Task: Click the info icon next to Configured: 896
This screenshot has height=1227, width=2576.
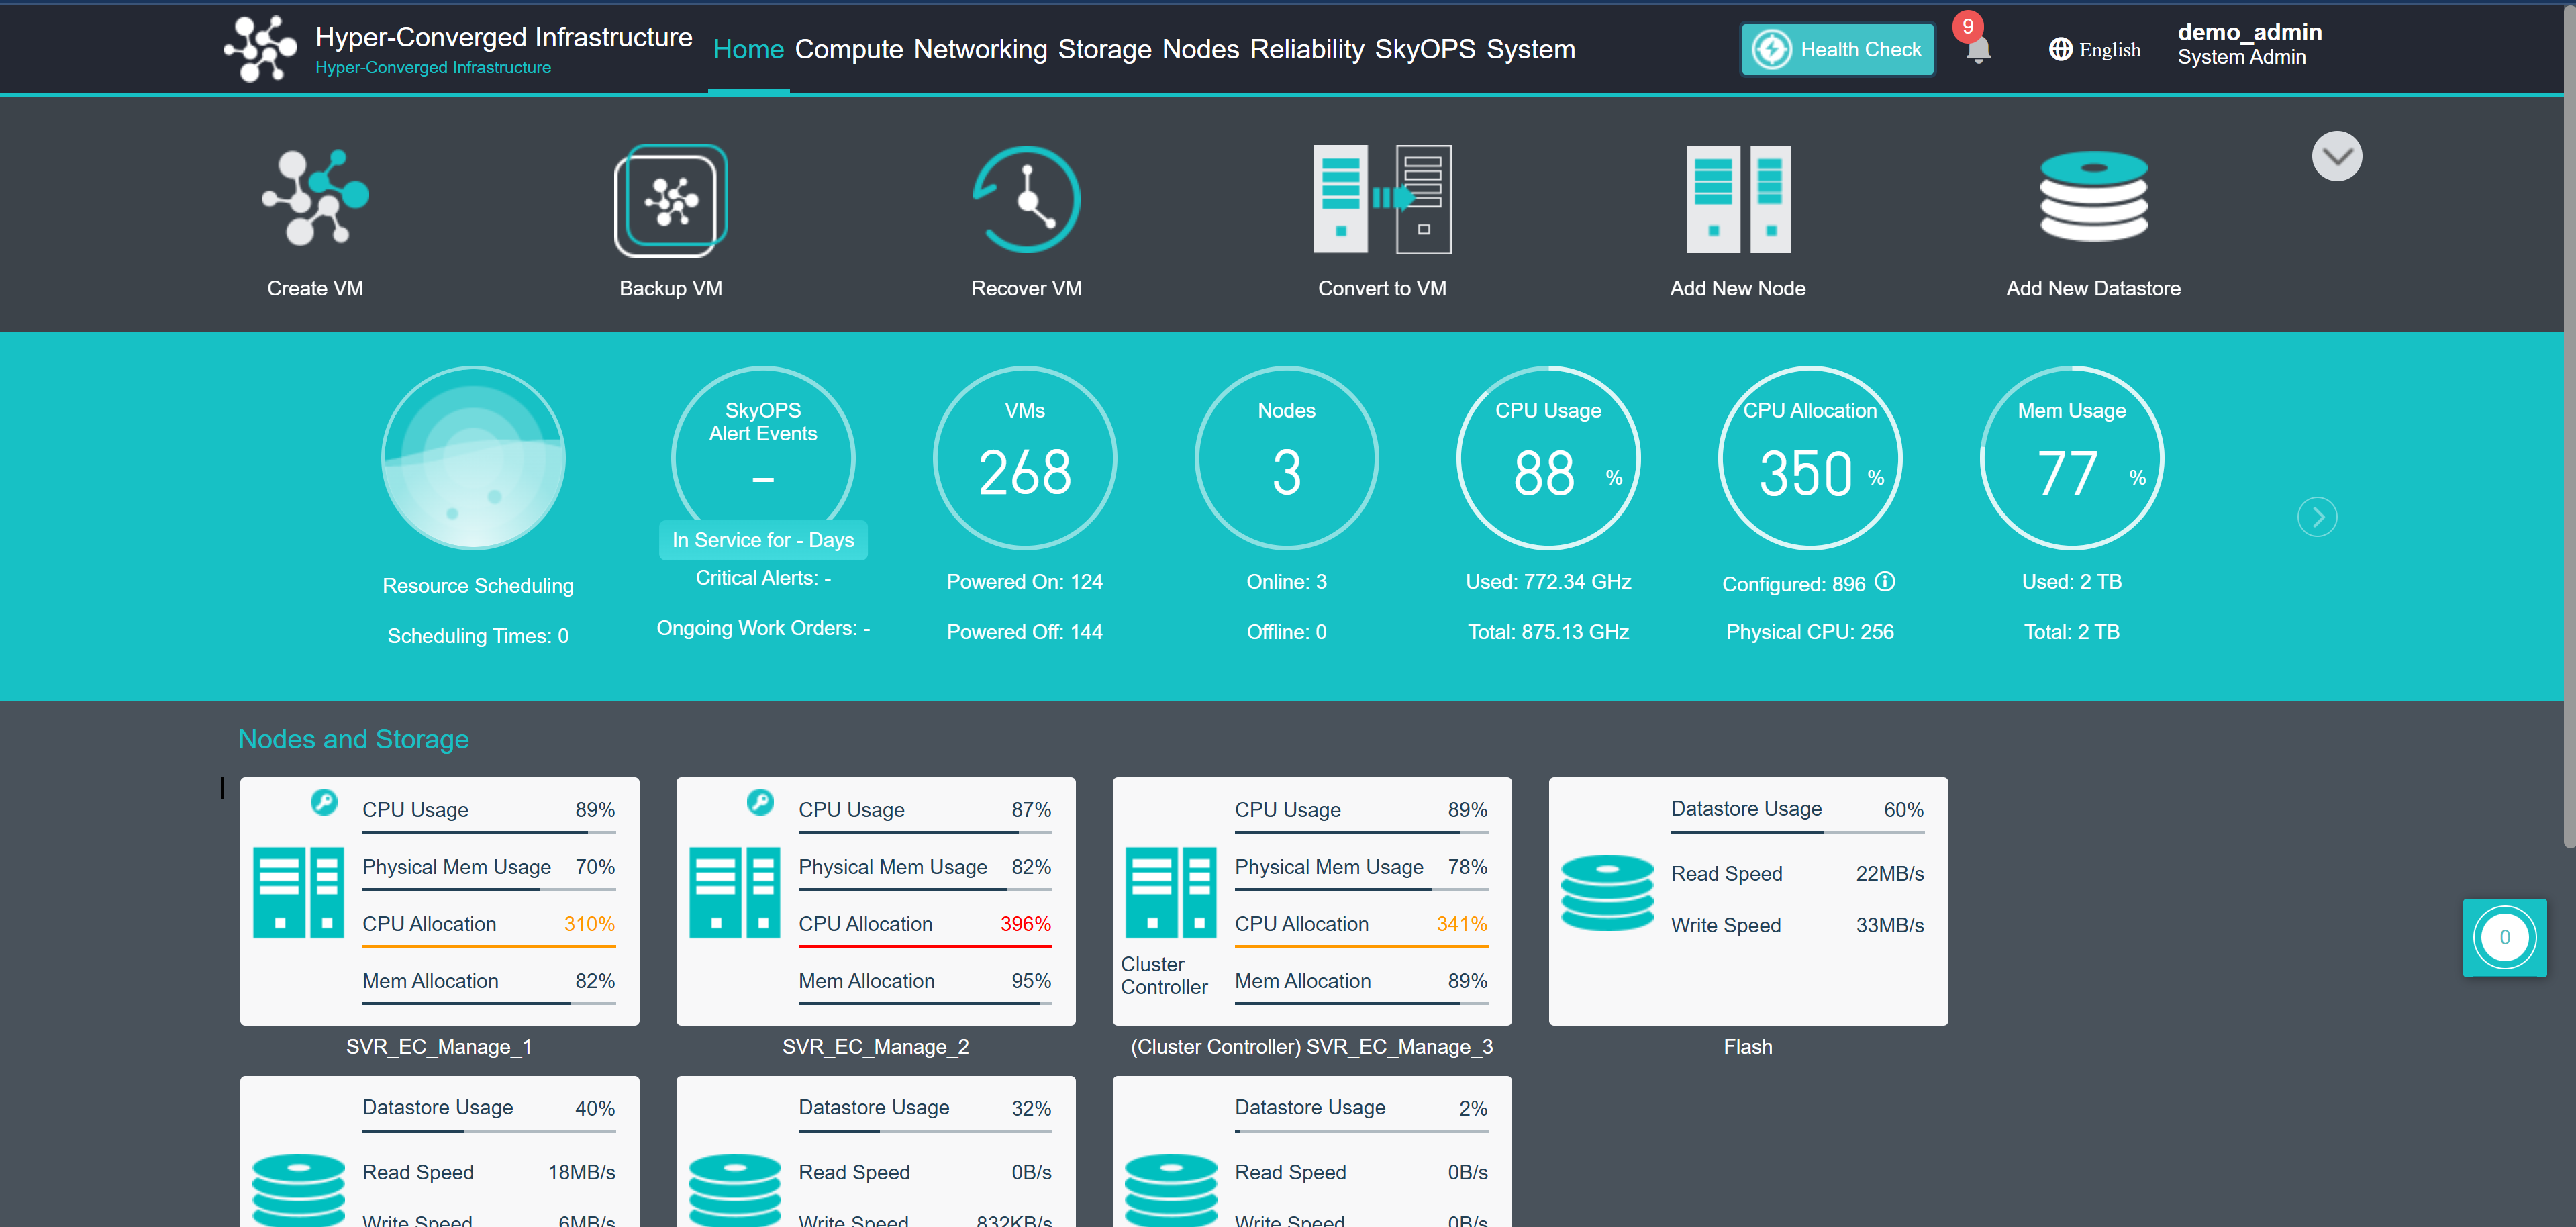Action: tap(1885, 582)
